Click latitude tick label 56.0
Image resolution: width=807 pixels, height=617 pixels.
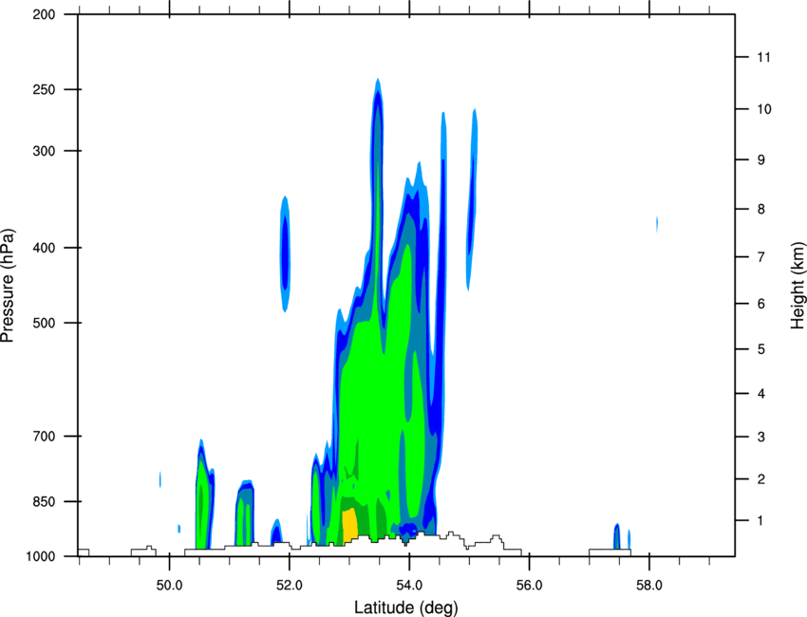click(529, 586)
